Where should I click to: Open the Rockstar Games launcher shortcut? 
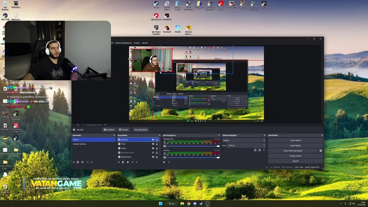pos(188,29)
